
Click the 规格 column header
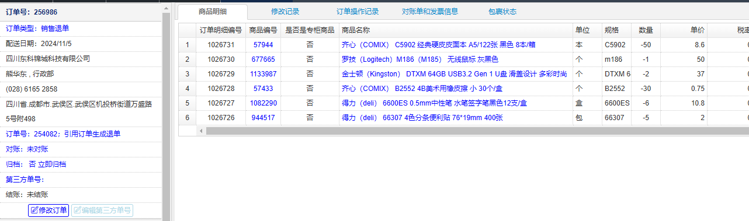coord(617,30)
